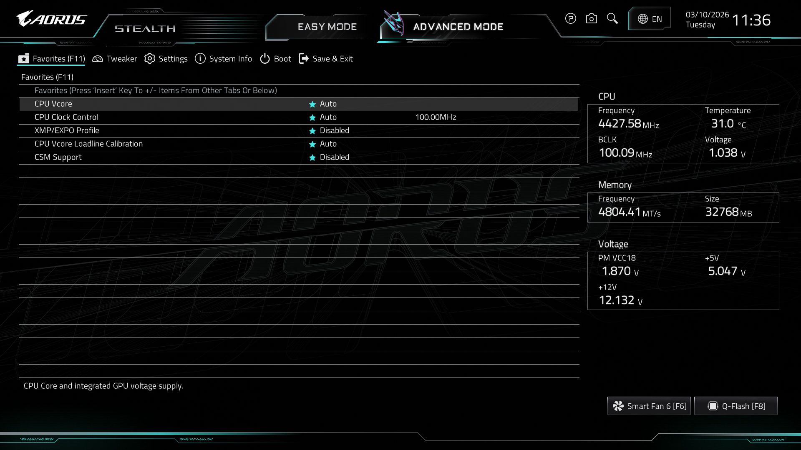The height and width of the screenshot is (450, 801).
Task: Edit the CPU Clock Control 100.00MHz value
Action: (x=436, y=117)
